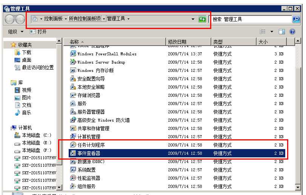Click 计算机 in the navigation pane
This screenshot has height=195, width=306.
(x=22, y=128)
